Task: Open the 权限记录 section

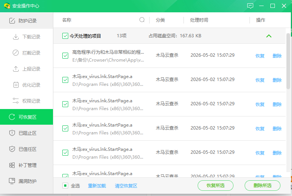Action: [26, 101]
